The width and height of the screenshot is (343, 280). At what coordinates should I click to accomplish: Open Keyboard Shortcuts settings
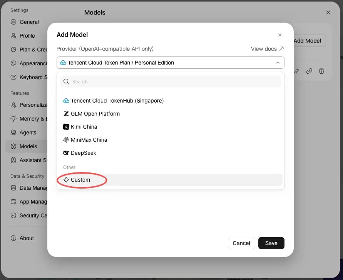tap(26, 77)
